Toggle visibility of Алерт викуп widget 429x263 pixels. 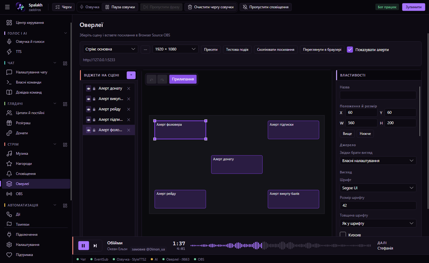click(89, 99)
